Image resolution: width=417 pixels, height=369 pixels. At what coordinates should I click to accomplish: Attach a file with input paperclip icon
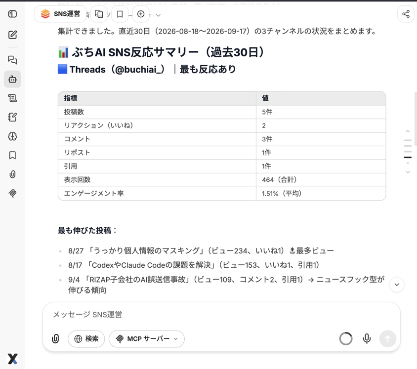coord(55,339)
